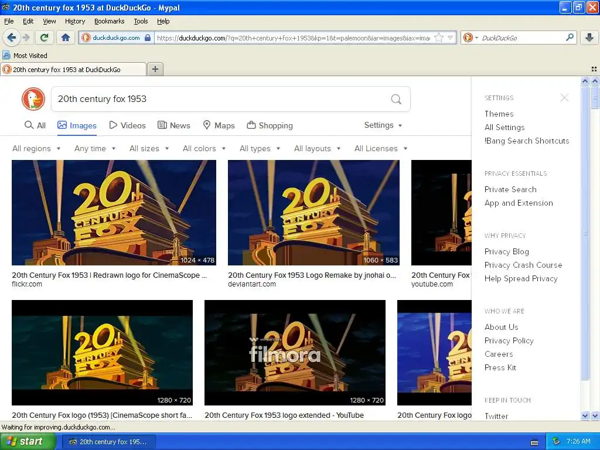Open Help Spread Privacy link

521,278
